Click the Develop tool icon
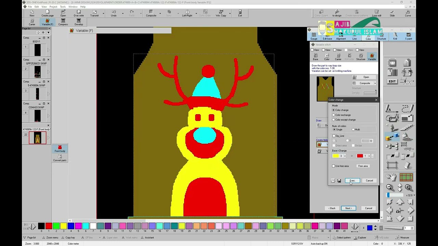Viewport: 438px width, 246px height. point(79,22)
